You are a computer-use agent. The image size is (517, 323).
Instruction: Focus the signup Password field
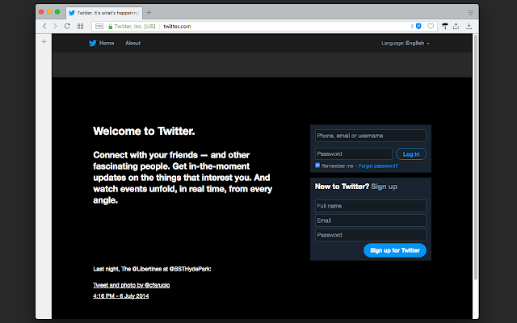[371, 235]
